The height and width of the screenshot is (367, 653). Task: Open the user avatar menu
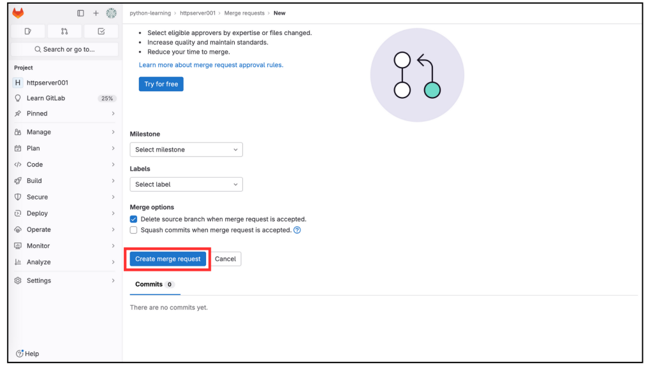pyautogui.click(x=111, y=13)
